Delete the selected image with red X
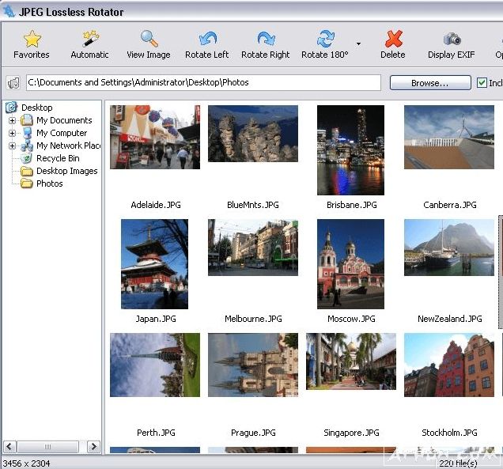Viewport: 503px width, 469px height. click(393, 39)
